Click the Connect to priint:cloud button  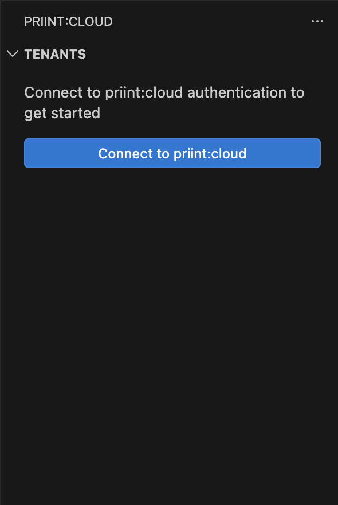point(172,153)
